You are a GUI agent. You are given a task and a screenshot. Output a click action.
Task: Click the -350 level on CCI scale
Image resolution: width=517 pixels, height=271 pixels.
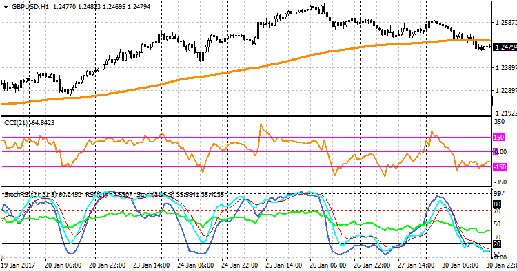[500, 182]
